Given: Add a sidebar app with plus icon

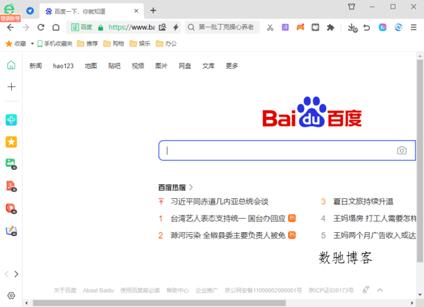Looking at the screenshot, I should 11,87.
